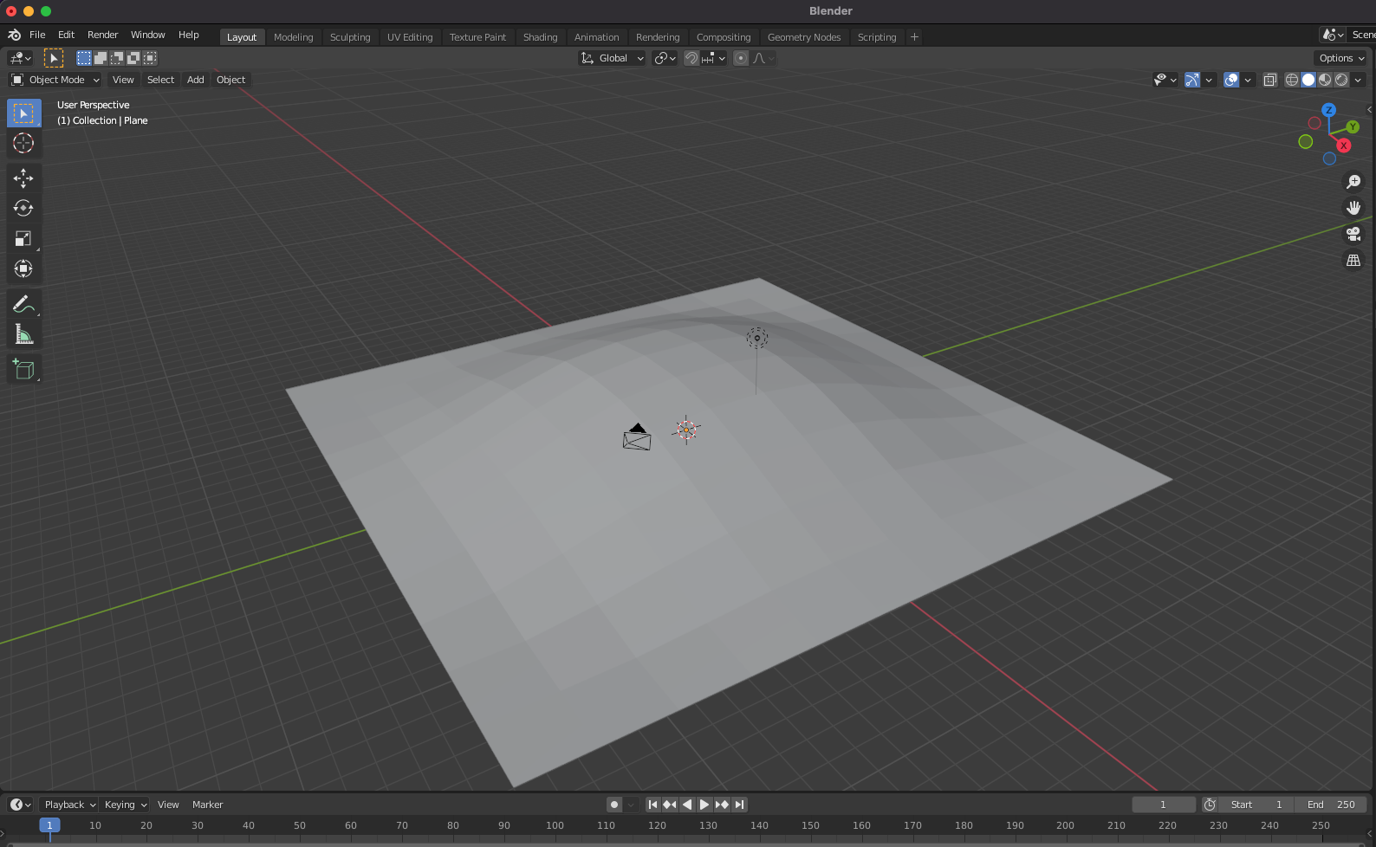Expand the gizmo options arrow

tap(1209, 80)
